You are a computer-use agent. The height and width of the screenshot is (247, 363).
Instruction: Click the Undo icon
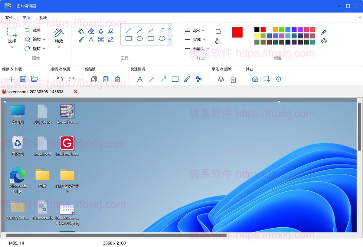(60, 79)
